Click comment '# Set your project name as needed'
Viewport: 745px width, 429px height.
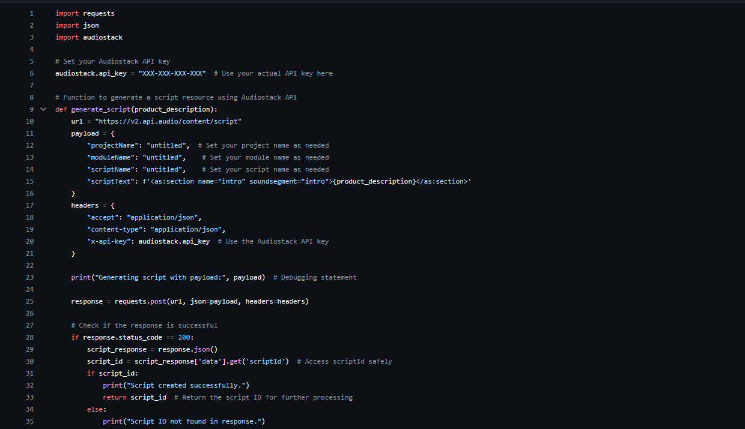[263, 145]
